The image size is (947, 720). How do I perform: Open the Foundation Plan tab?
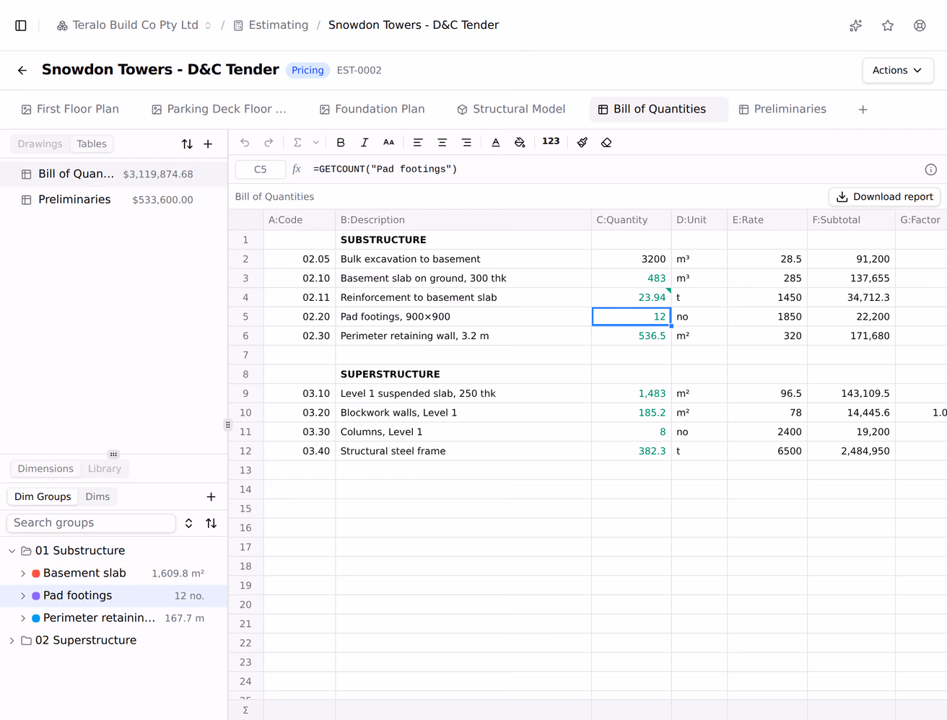pos(372,109)
